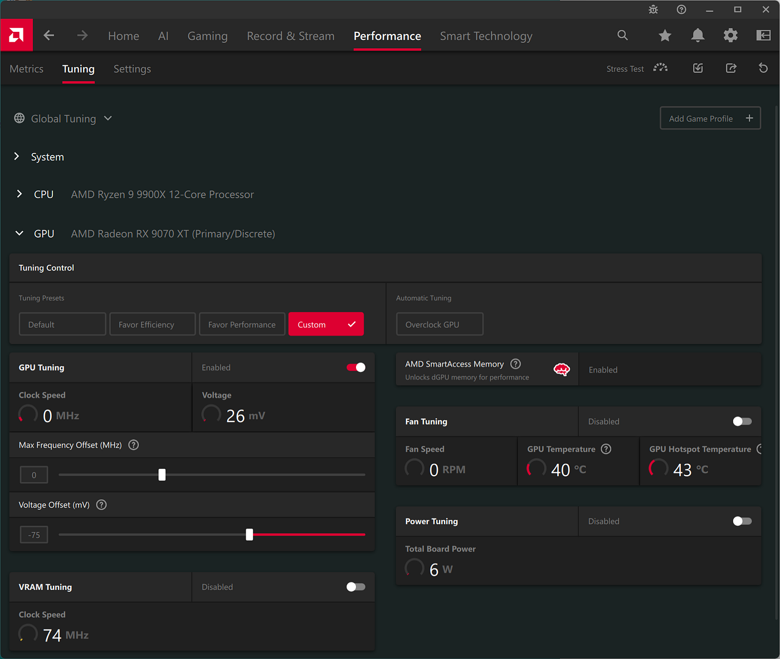Go back with the left arrow

49,36
